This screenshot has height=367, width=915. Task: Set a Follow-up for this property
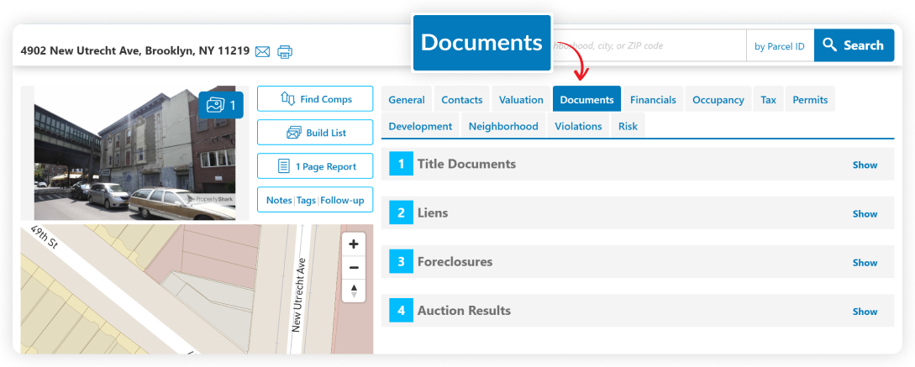pos(342,200)
